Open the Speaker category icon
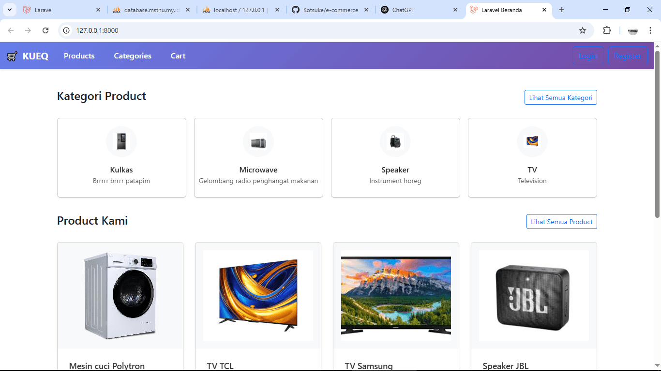661x371 pixels. 395,142
